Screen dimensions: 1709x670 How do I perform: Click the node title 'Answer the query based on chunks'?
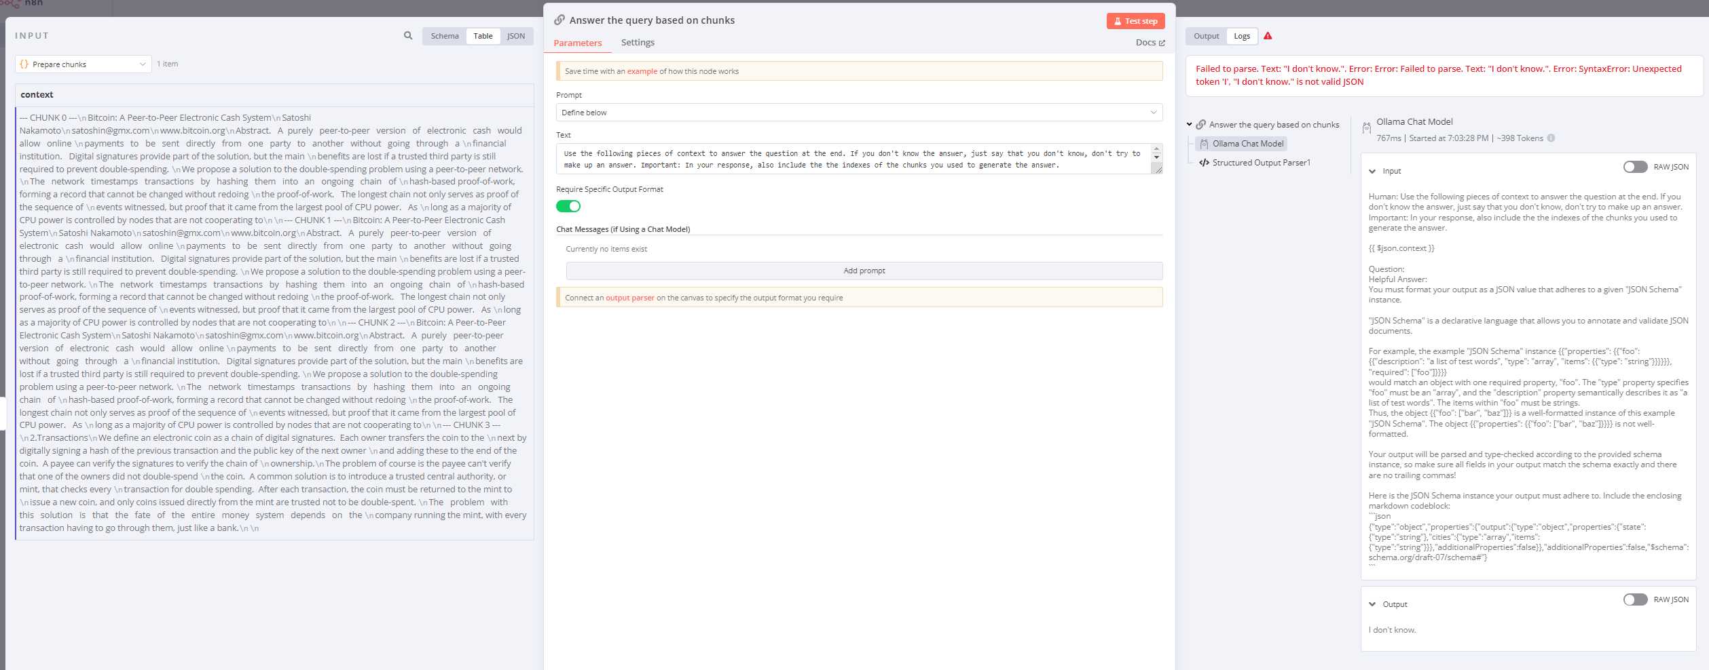pos(652,20)
